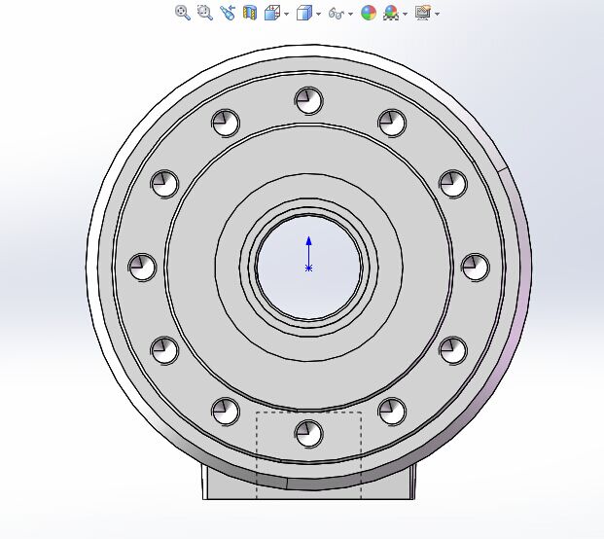Click the Zoom to Fit icon
The width and height of the screenshot is (604, 539).
[x=183, y=13]
